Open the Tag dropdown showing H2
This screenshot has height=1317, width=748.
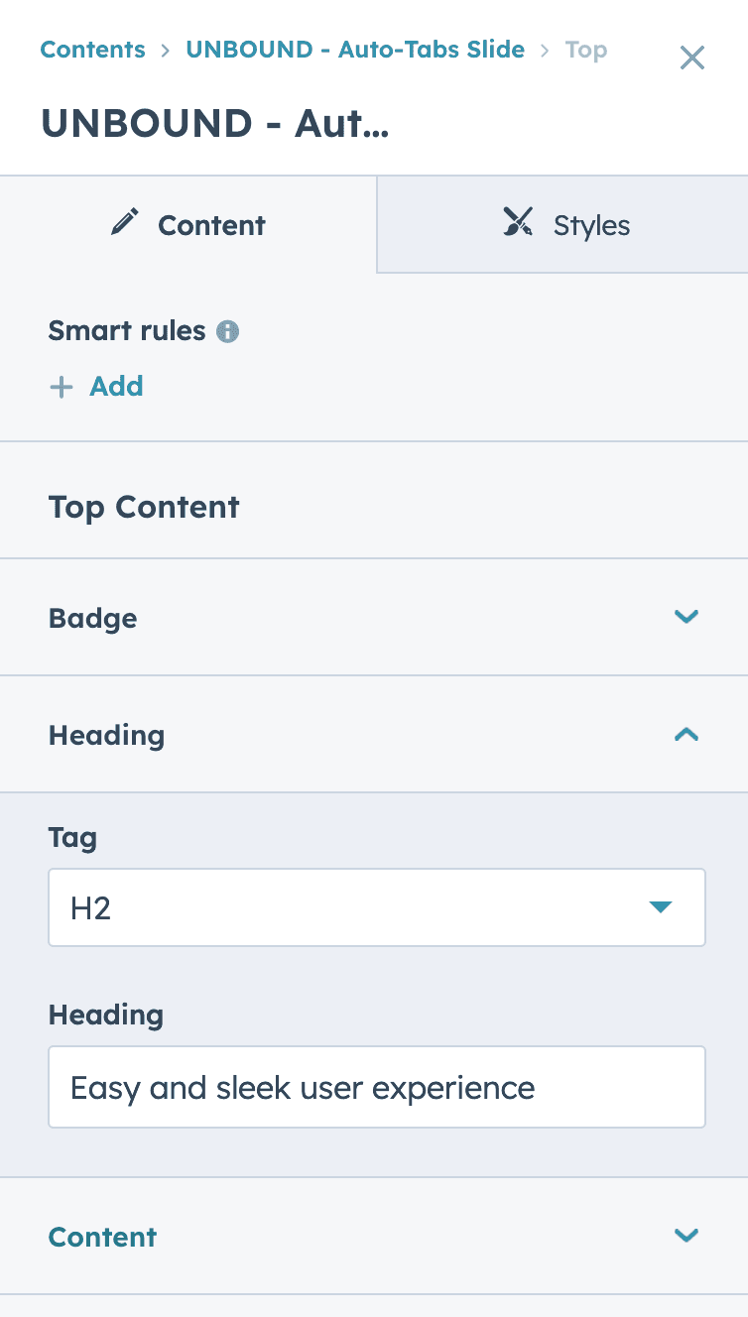(x=377, y=906)
